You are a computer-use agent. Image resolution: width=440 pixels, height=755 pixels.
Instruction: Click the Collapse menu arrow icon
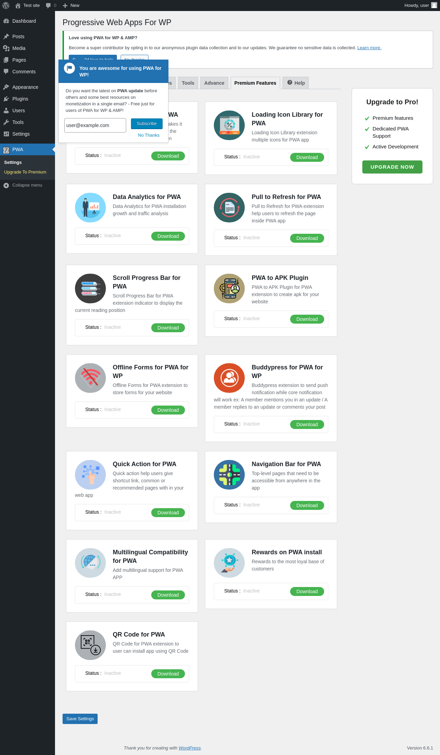pos(6,185)
